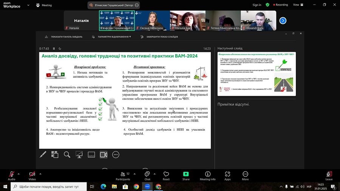
Task: Select the pen pointer tool under slide
Action: click(x=43, y=155)
